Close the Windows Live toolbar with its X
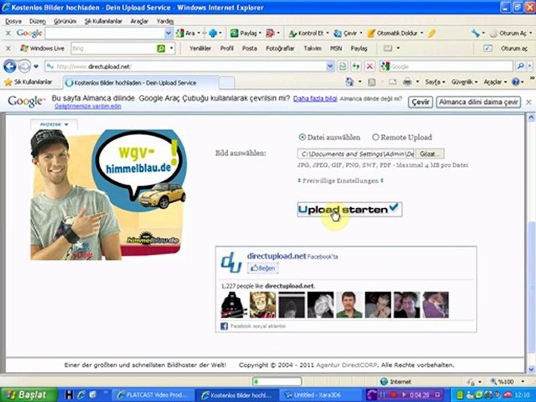 [x=8, y=49]
